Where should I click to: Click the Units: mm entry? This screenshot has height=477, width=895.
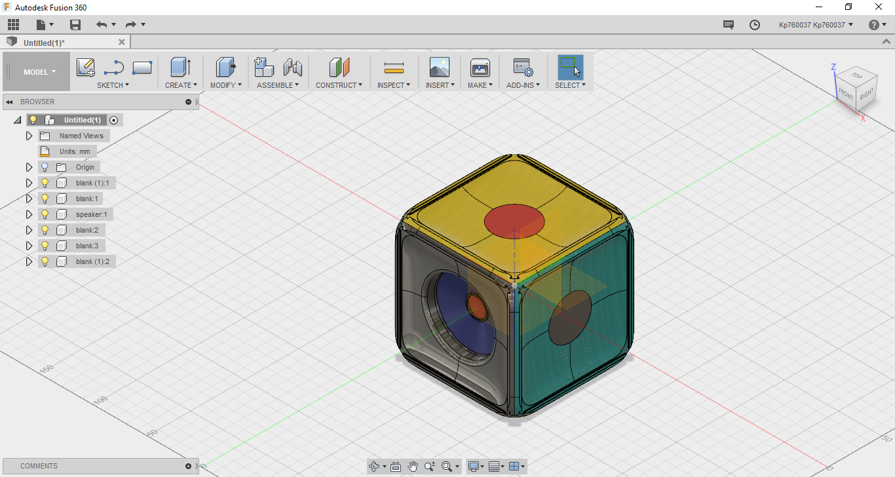[75, 151]
